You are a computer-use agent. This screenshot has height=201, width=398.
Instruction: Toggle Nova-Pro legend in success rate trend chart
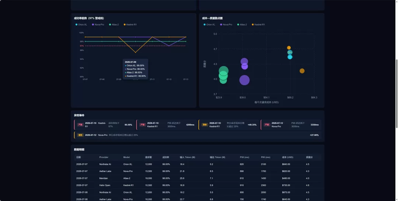[x=98, y=25]
